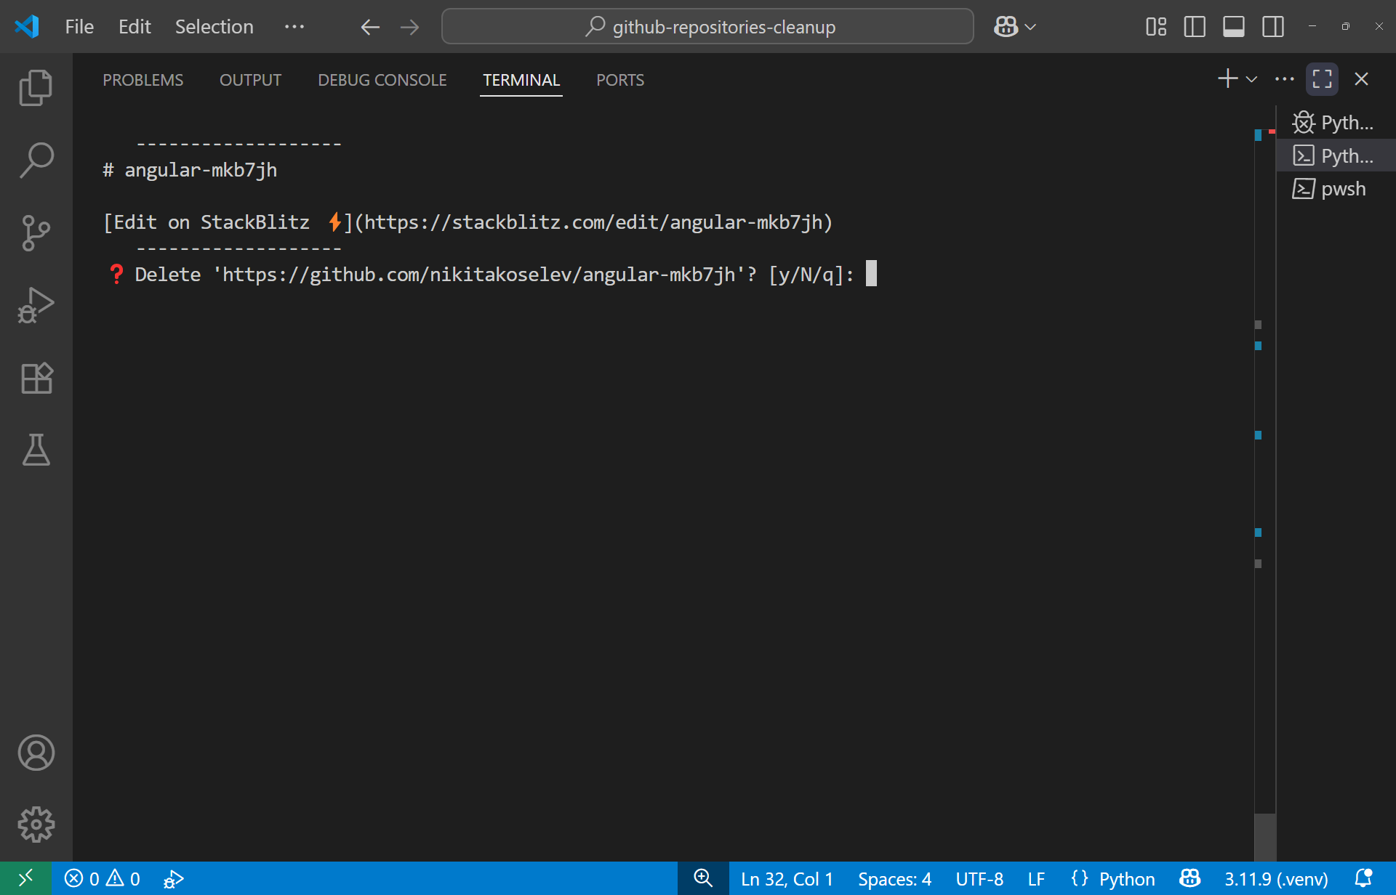
Task: Click the terminal delete prompt line
Action: point(492,275)
